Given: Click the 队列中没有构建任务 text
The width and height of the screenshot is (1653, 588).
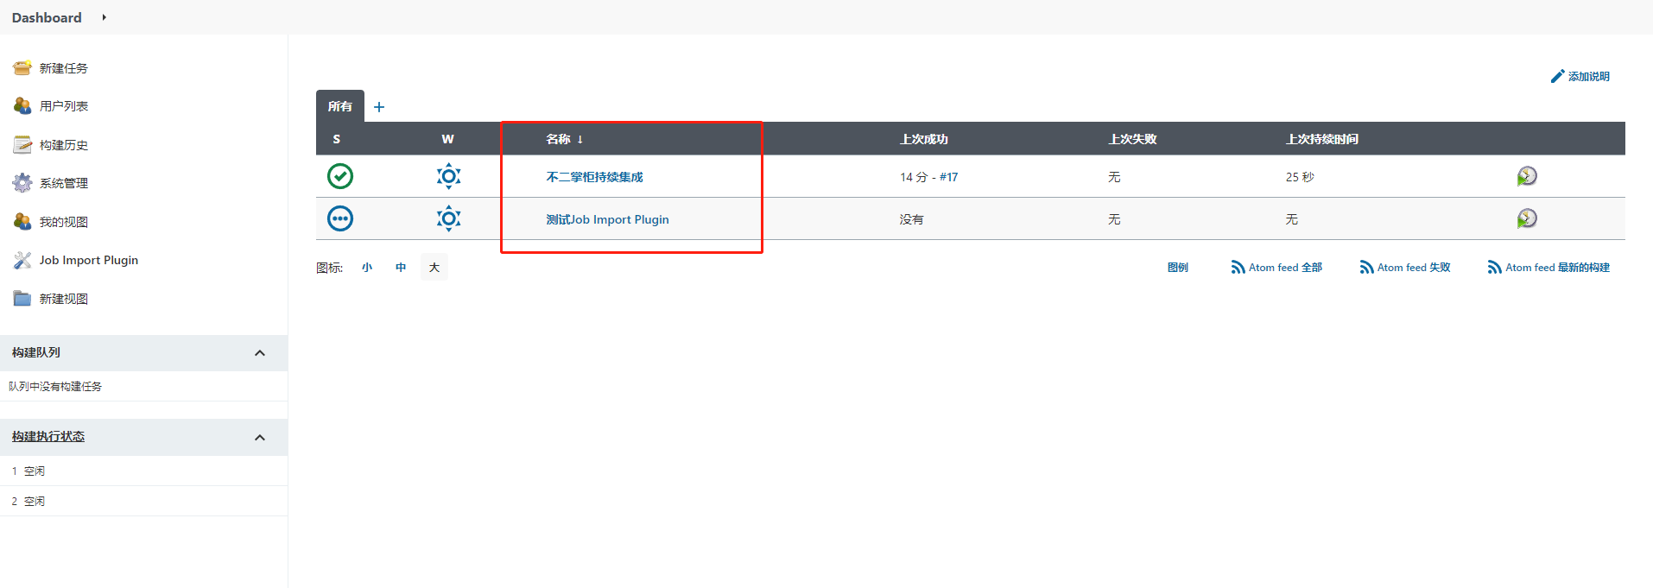Looking at the screenshot, I should [x=55, y=387].
